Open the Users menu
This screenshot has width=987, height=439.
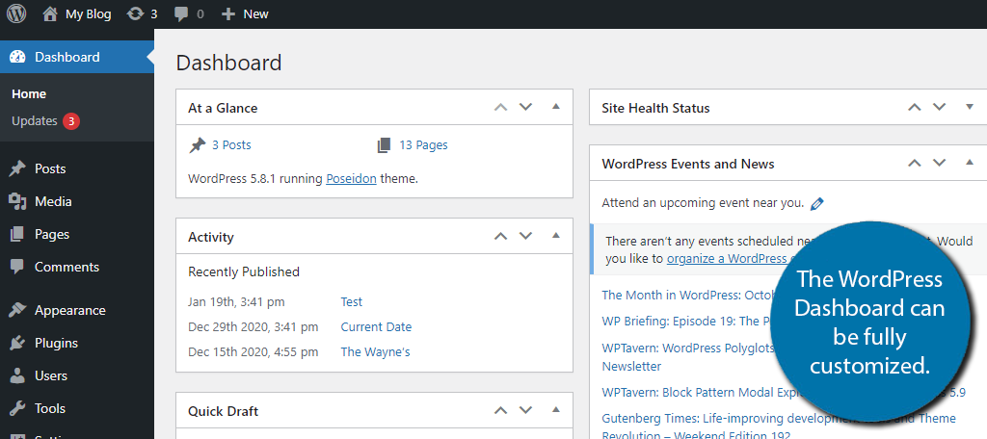click(77, 375)
